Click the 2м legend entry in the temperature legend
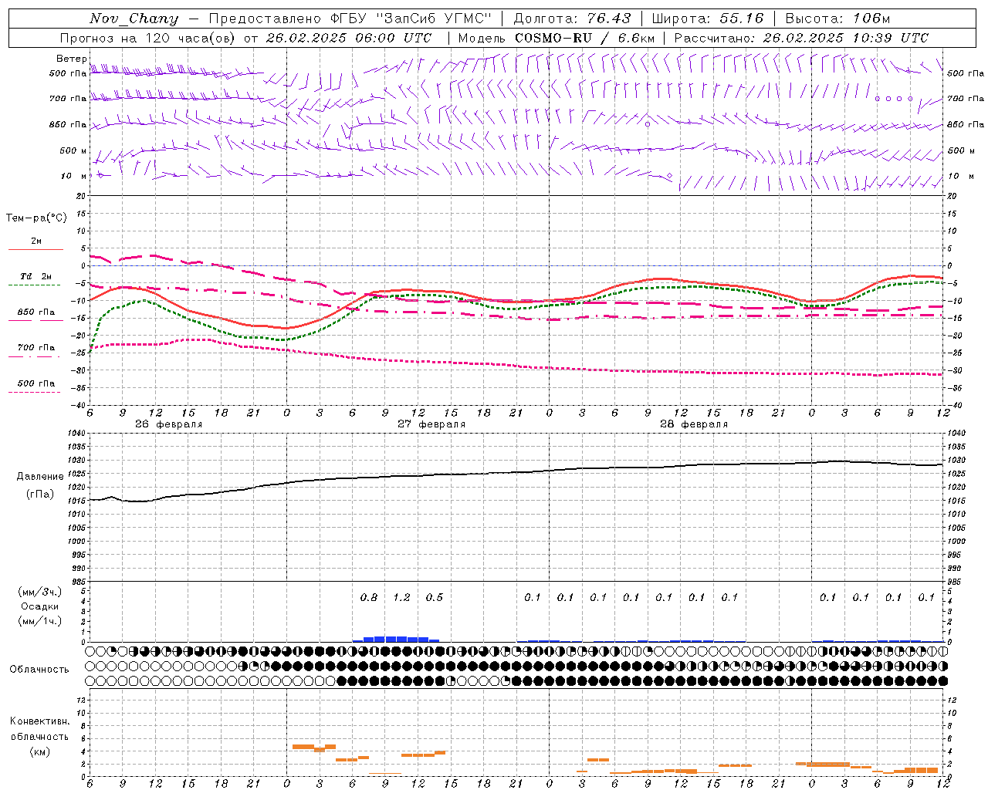This screenshot has height=790, width=988. tap(36, 241)
